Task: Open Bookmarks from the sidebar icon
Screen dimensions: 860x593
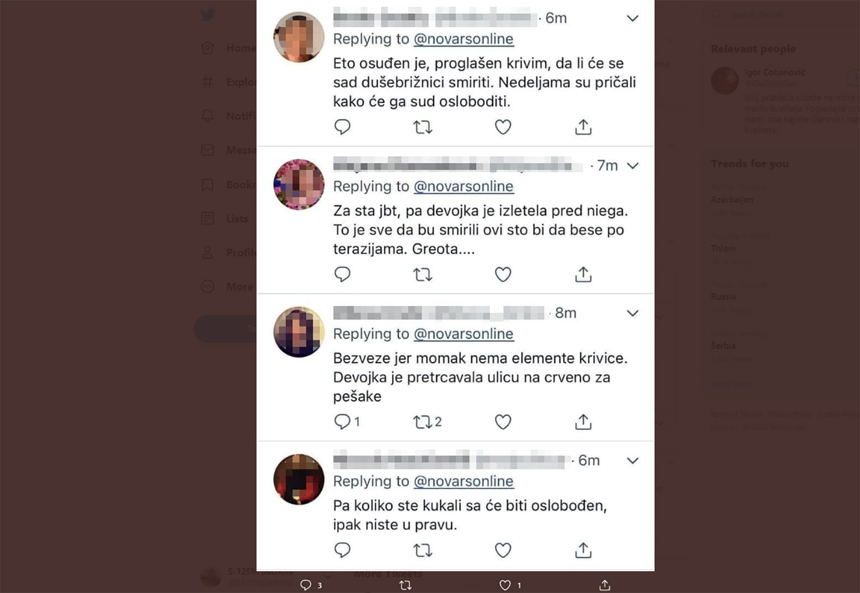Action: [x=207, y=184]
